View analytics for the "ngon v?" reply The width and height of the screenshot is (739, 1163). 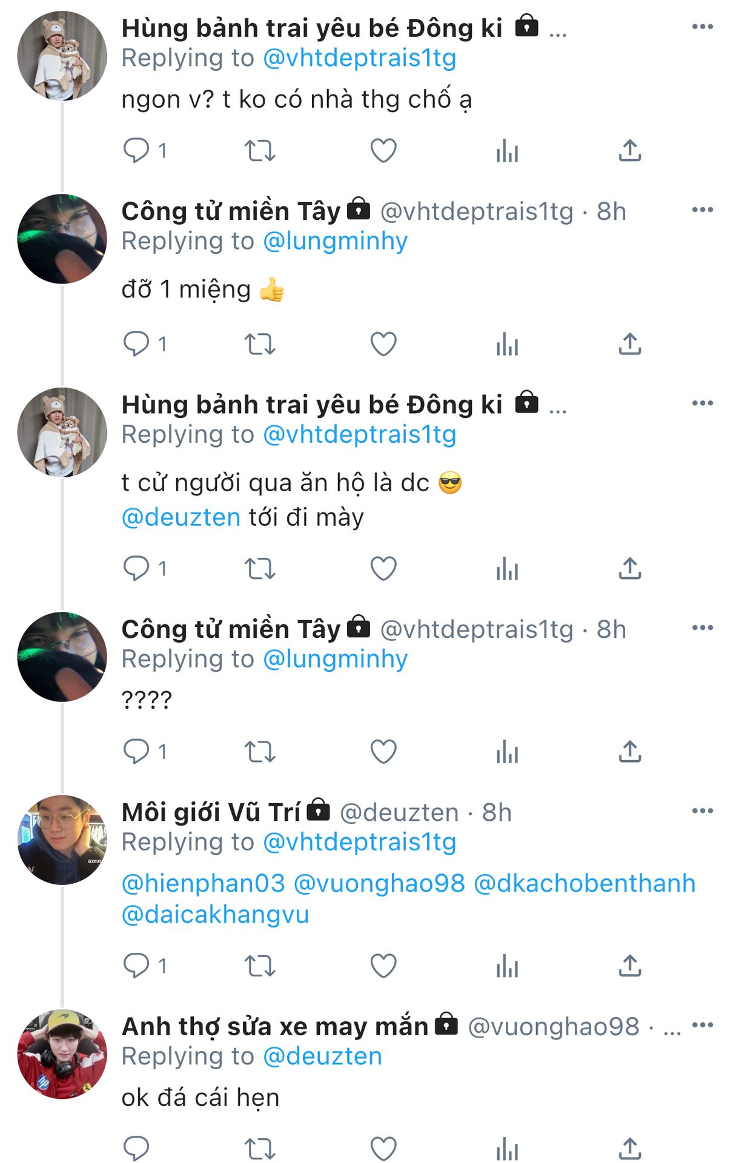tap(507, 150)
